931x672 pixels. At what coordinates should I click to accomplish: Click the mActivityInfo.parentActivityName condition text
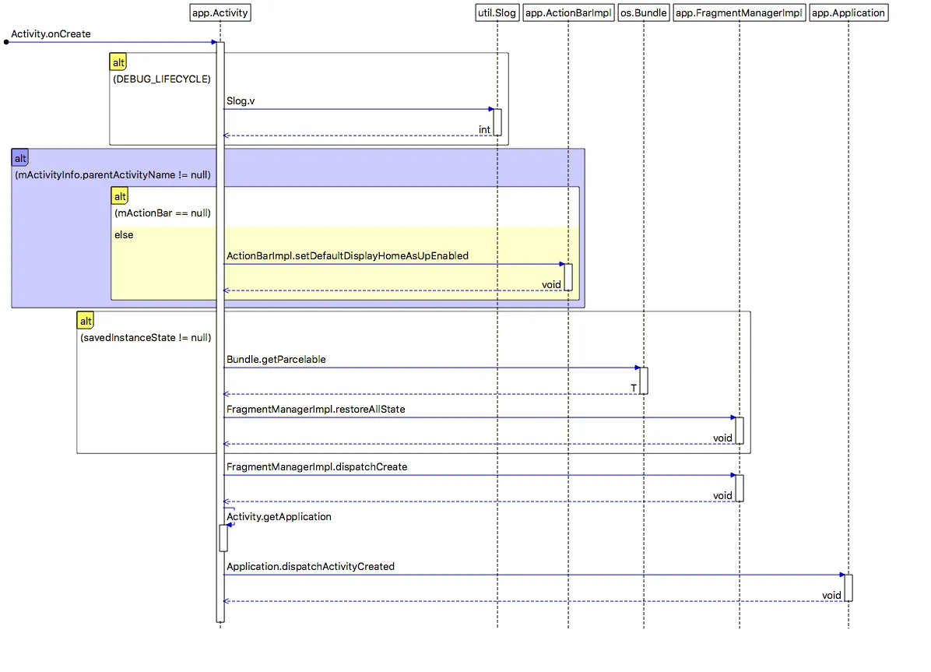[x=113, y=174]
